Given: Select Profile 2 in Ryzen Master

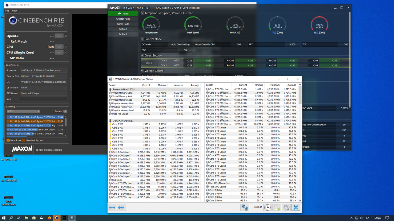Looking at the screenshot, I should 123,34.
